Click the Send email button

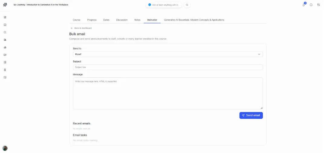click(251, 115)
